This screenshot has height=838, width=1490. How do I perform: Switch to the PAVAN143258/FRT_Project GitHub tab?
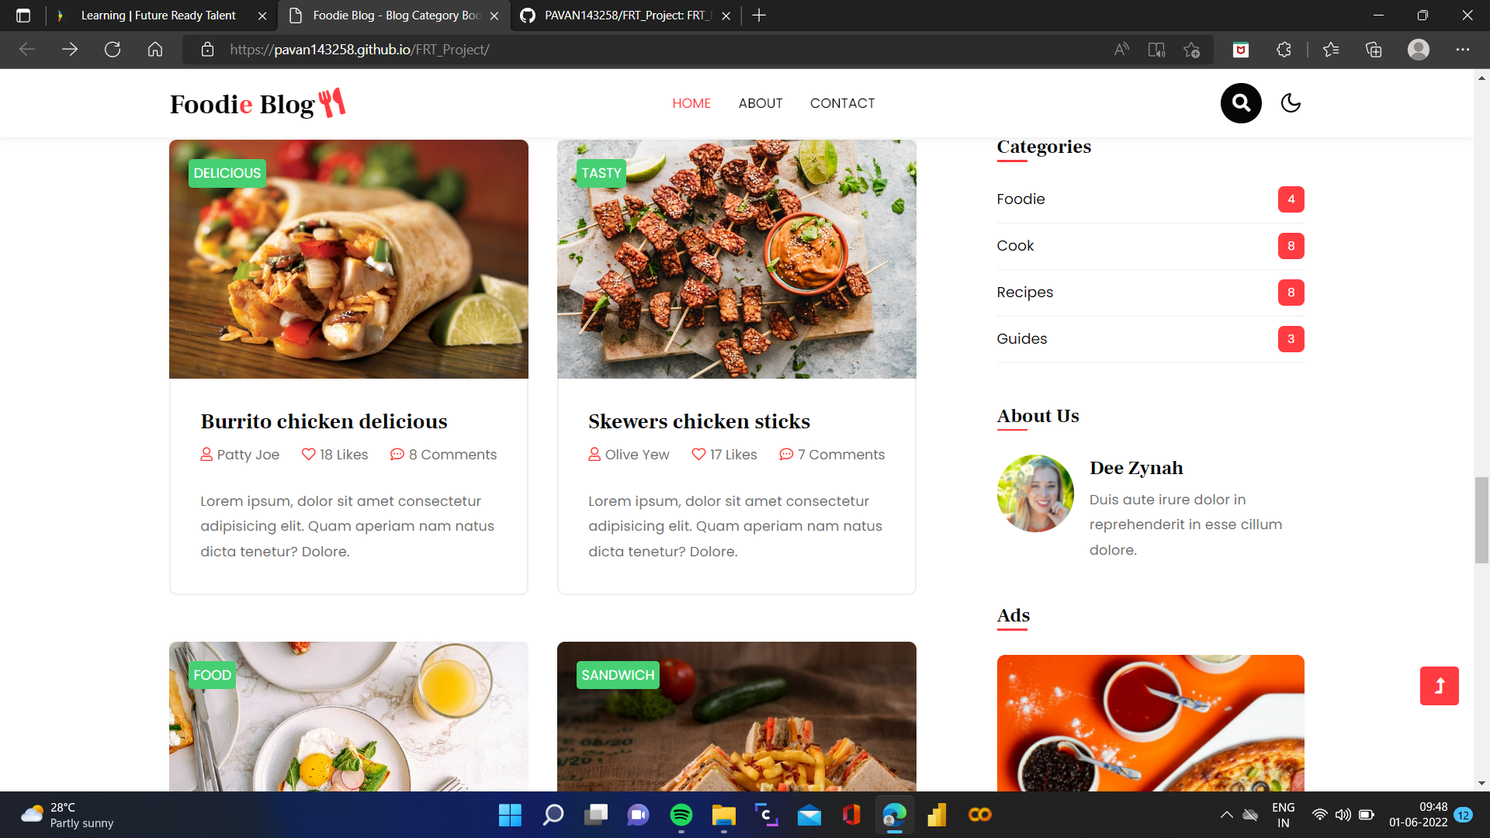point(625,16)
